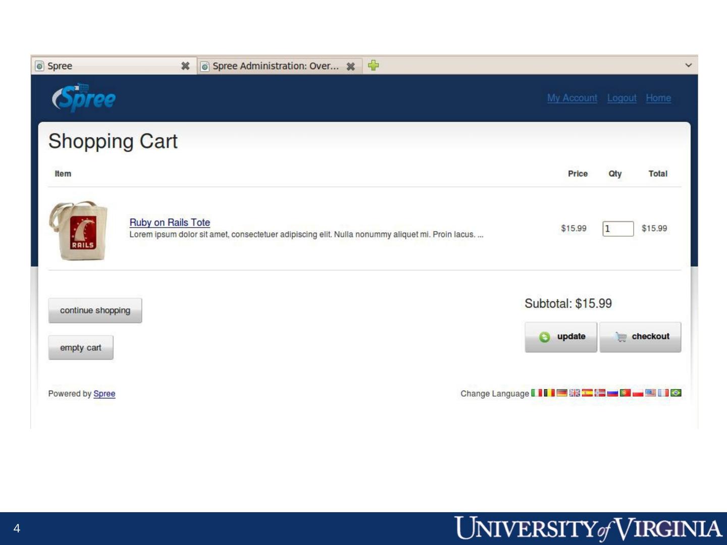Click the unit price $15.99 in Price column
The height and width of the screenshot is (545, 727).
tap(574, 229)
